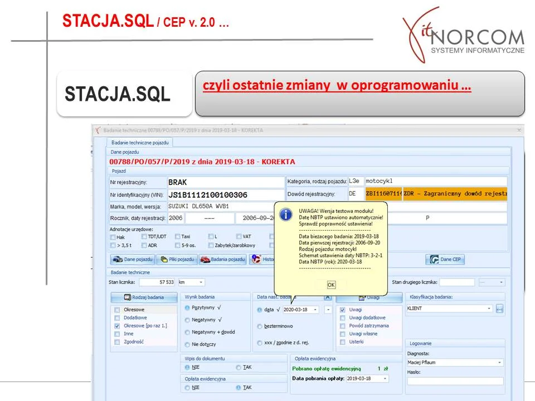Select NIE under Opłata ewidencyjna
Screen dimensions: 535x401
pos(187,388)
